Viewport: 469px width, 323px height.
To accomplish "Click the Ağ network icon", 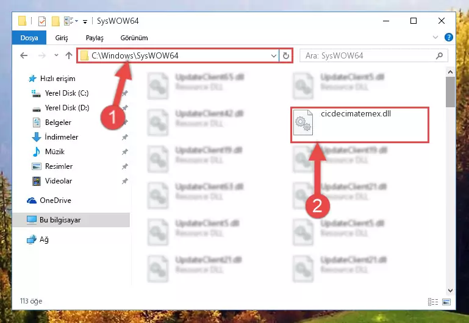I will click(x=31, y=240).
